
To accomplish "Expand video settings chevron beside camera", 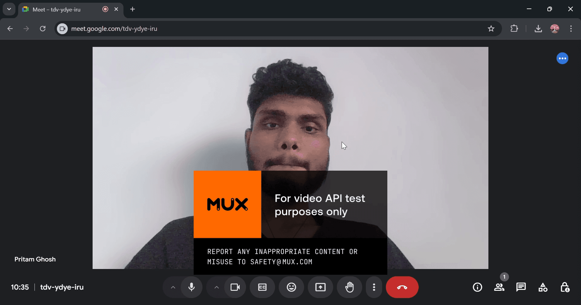I will pyautogui.click(x=217, y=287).
